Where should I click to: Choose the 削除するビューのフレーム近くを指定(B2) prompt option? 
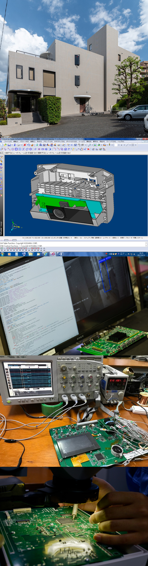[54, 153]
